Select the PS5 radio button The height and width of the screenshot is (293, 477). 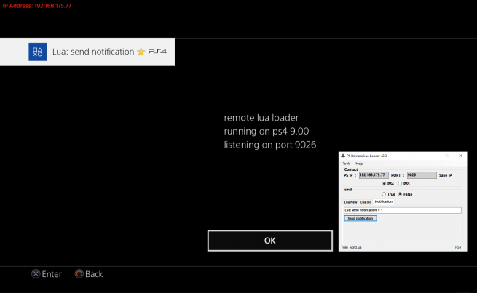tap(400, 184)
